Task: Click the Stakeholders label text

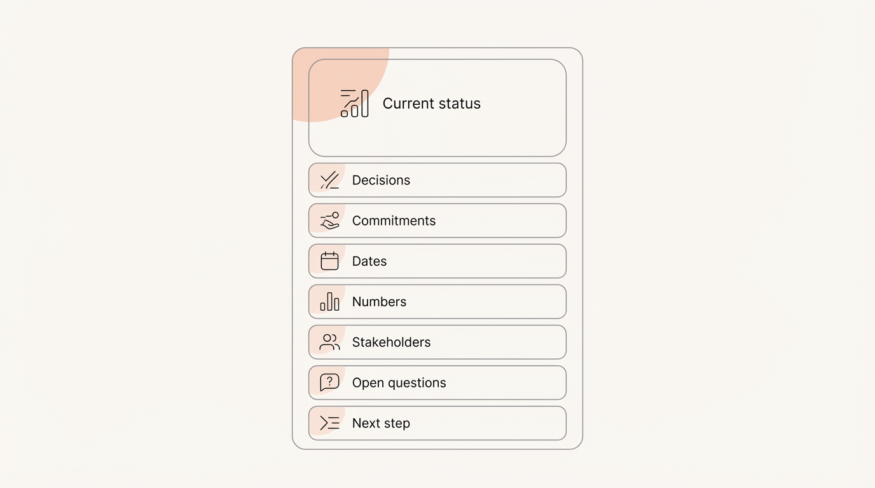Action: [391, 342]
